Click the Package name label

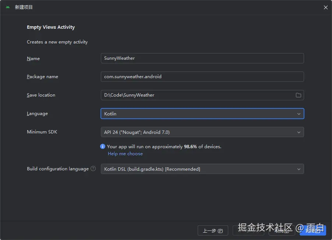click(x=42, y=77)
